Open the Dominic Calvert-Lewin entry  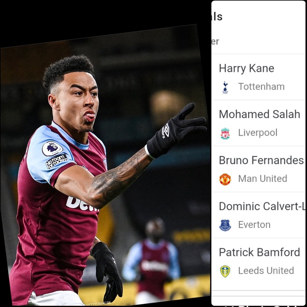click(259, 215)
